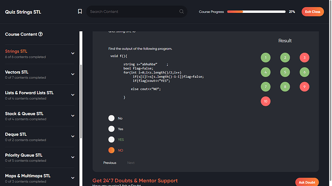Expand the Priority Queue STL section
The image size is (332, 186).
pos(73,157)
